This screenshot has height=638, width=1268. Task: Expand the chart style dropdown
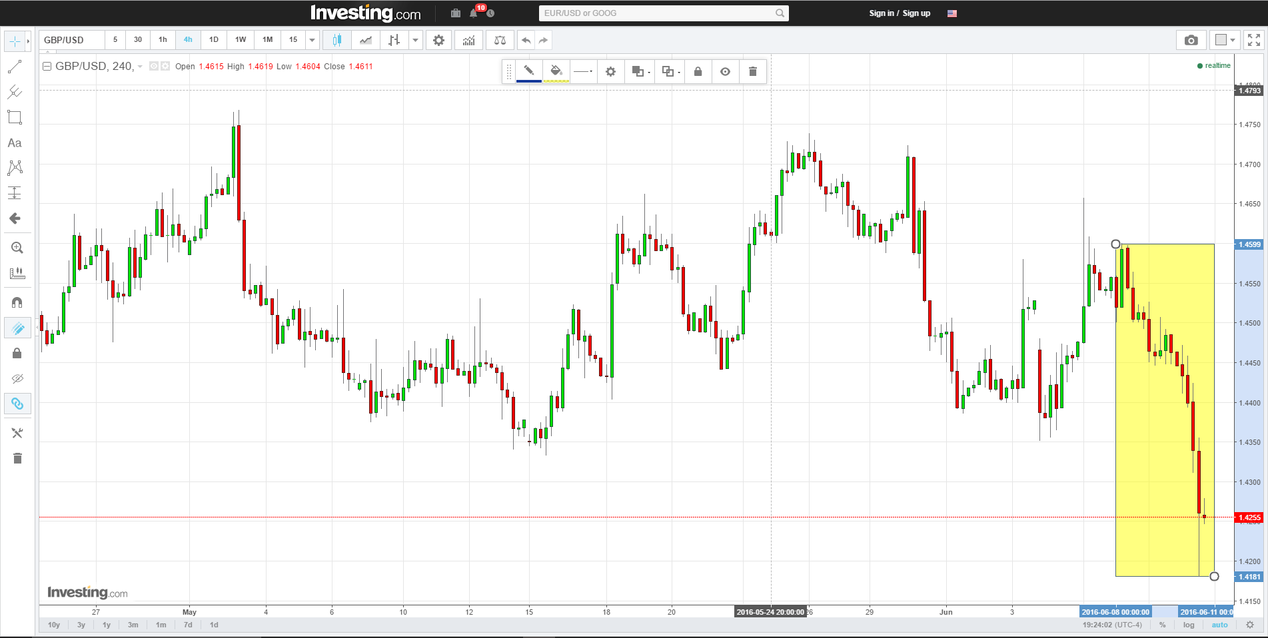[416, 40]
